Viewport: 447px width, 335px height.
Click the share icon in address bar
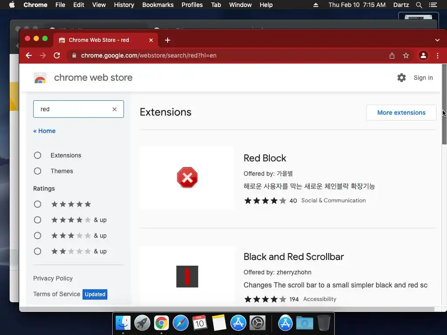coord(392,55)
